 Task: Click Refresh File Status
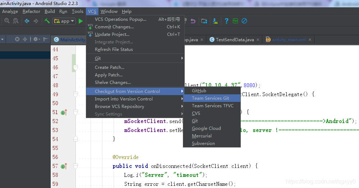coord(135,50)
